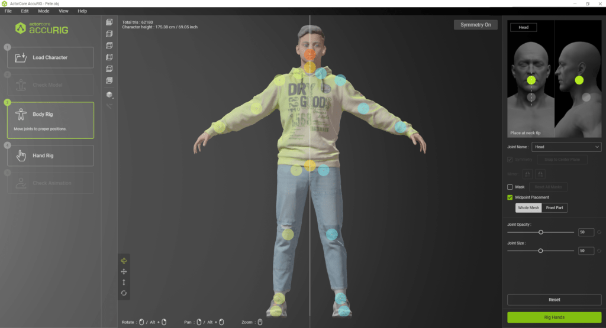This screenshot has height=328, width=606.
Task: Select the cyan thigh joint near hips
Action: (x=324, y=170)
